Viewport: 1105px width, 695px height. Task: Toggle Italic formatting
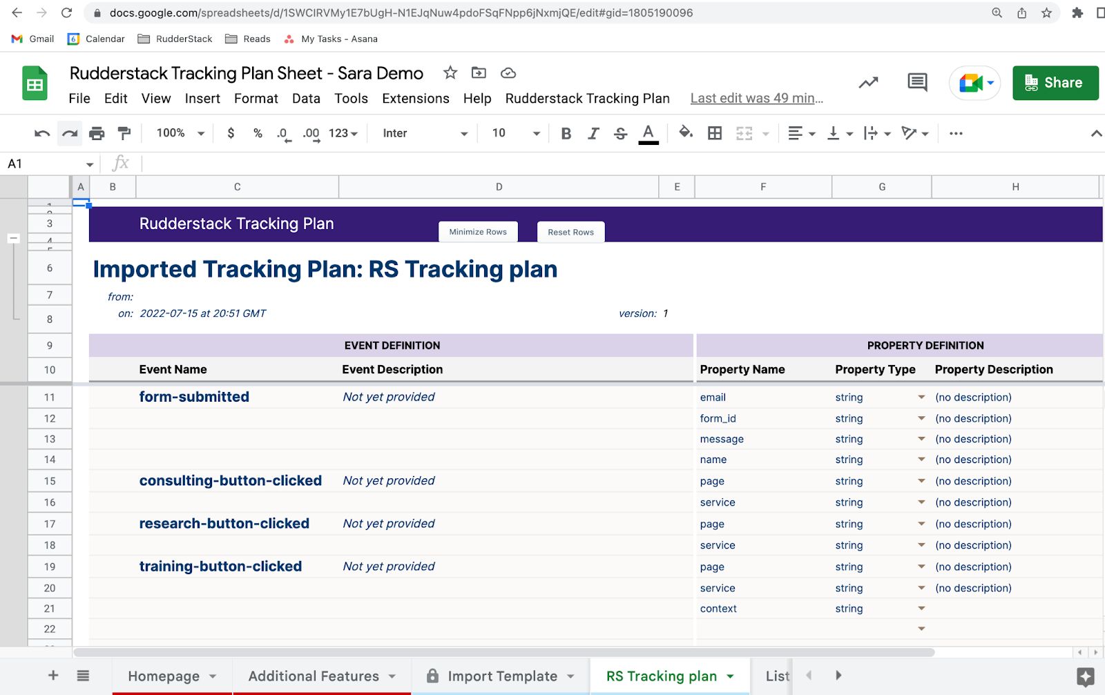593,133
